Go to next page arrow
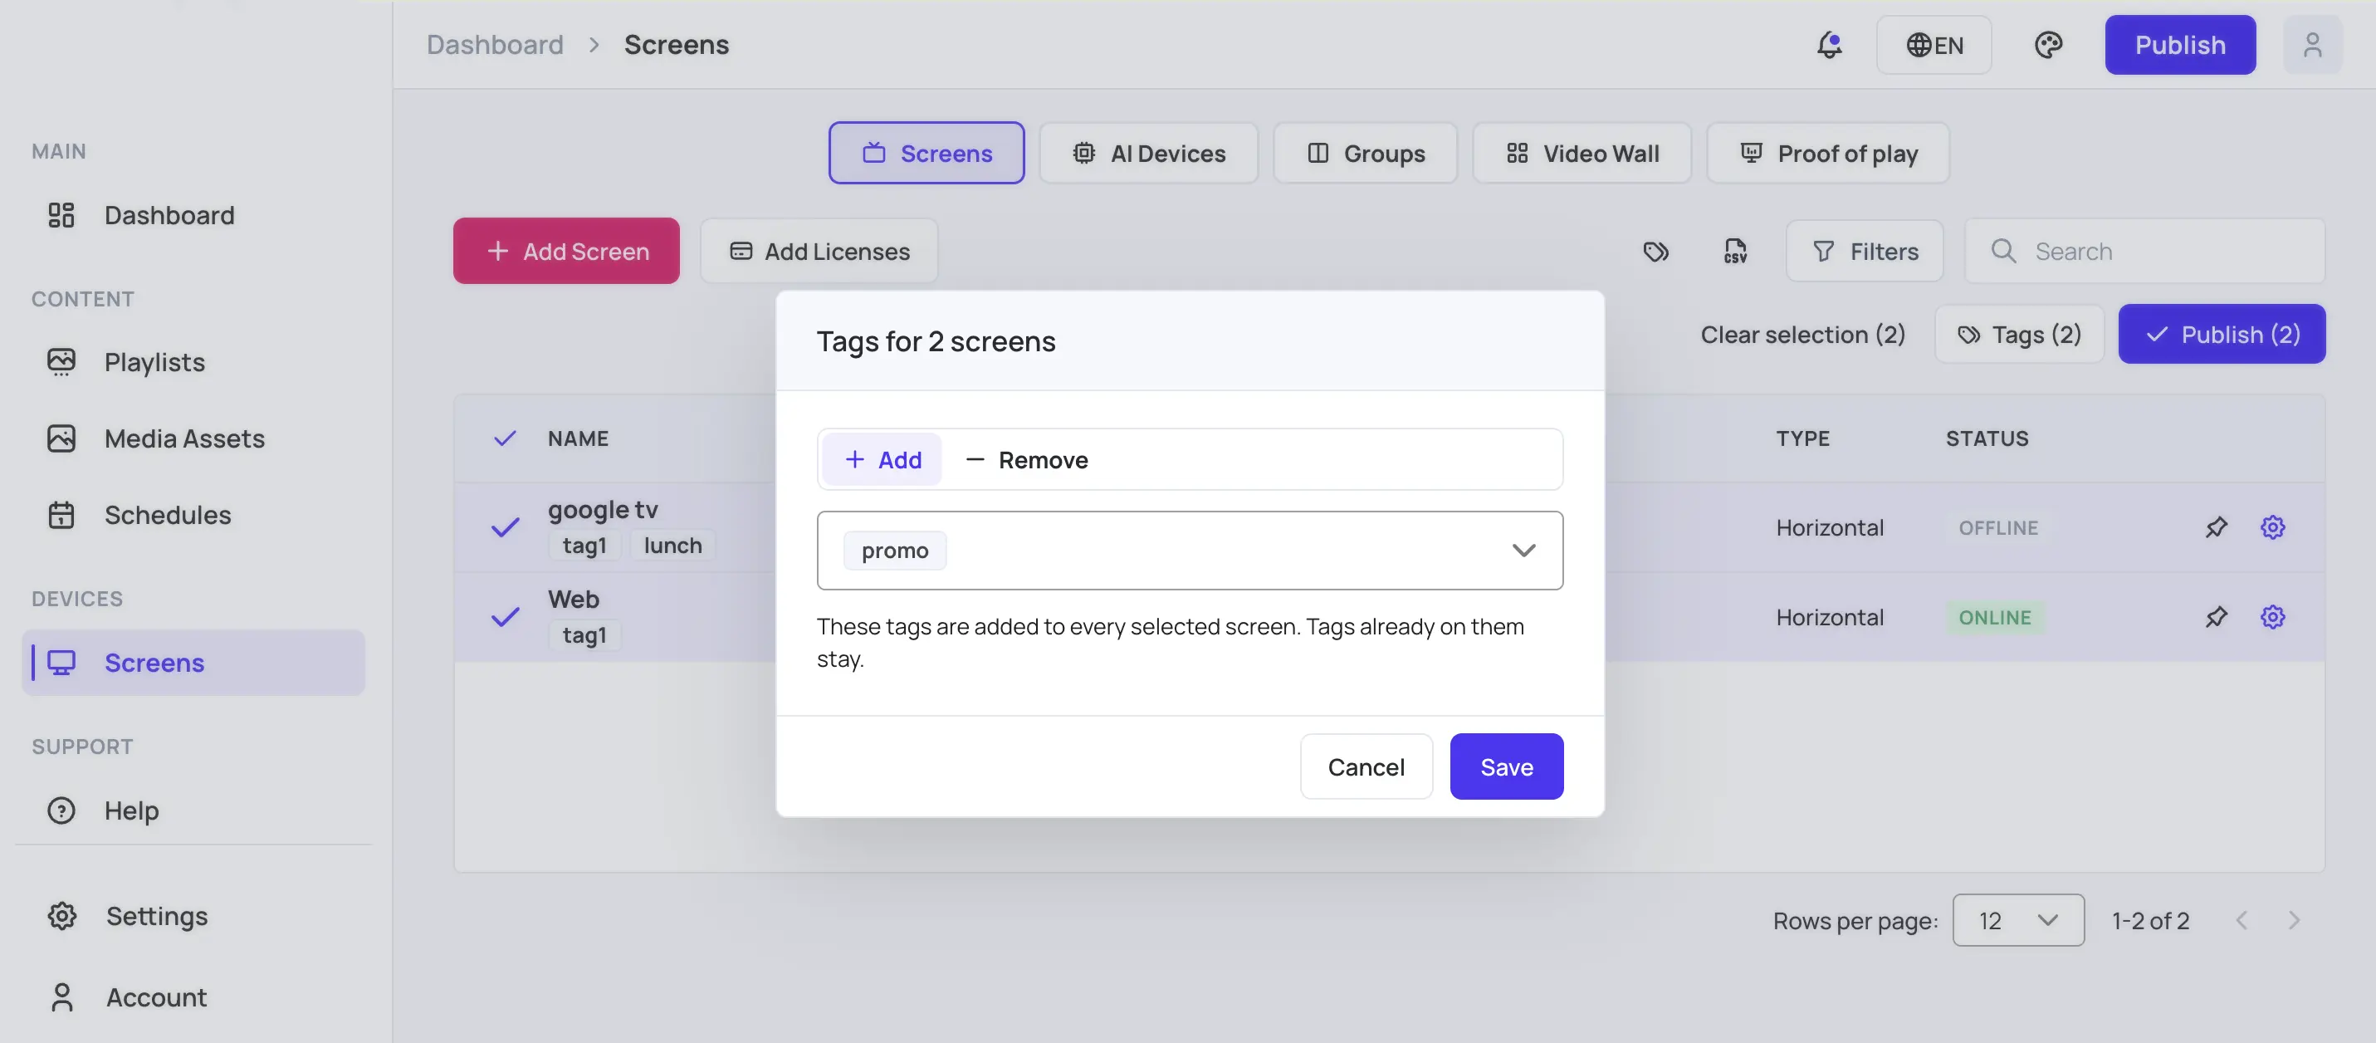 click(2293, 920)
